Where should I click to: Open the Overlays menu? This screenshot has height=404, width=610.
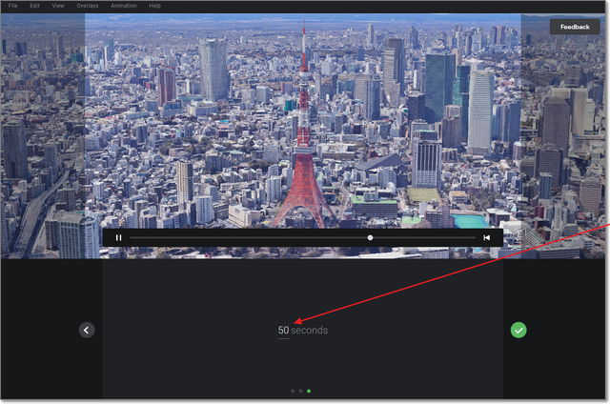[x=88, y=6]
